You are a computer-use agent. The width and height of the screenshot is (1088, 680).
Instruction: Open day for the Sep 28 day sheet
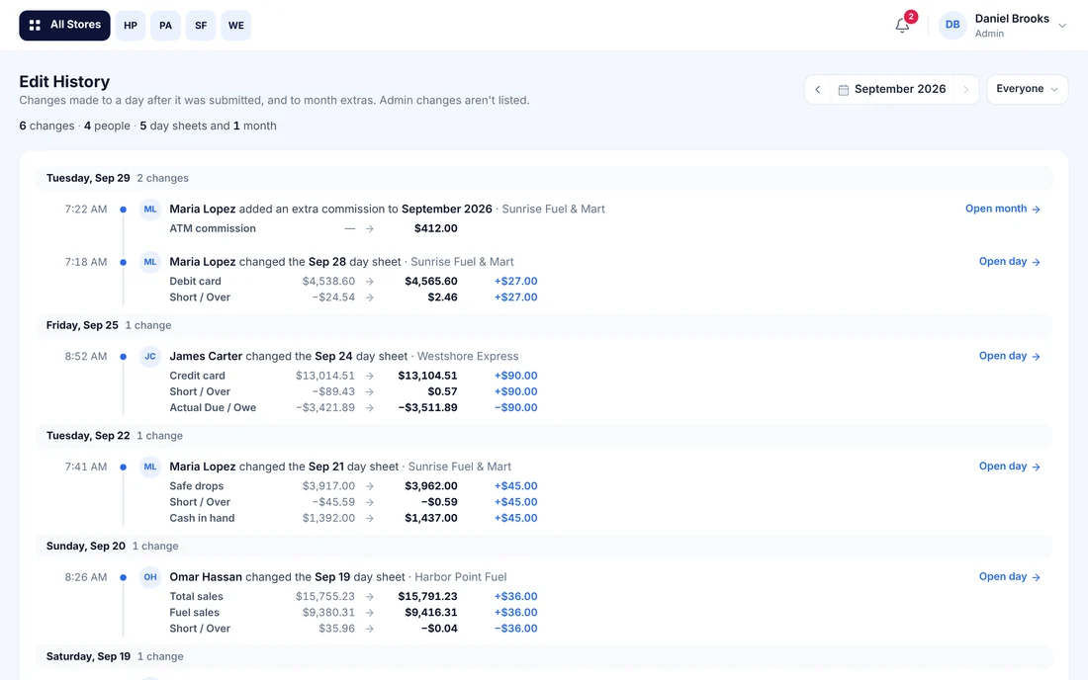(1010, 261)
